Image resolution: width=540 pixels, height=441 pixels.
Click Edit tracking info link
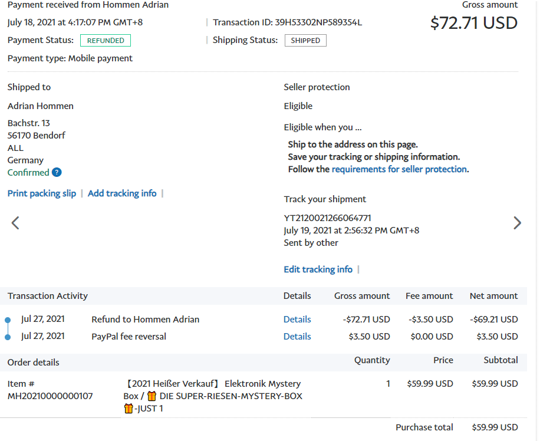pyautogui.click(x=318, y=269)
